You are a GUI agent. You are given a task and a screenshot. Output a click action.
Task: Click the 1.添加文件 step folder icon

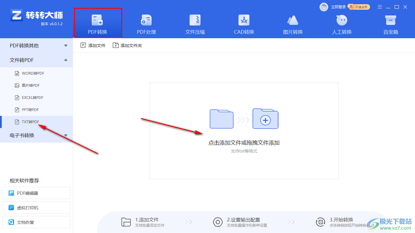click(126, 222)
